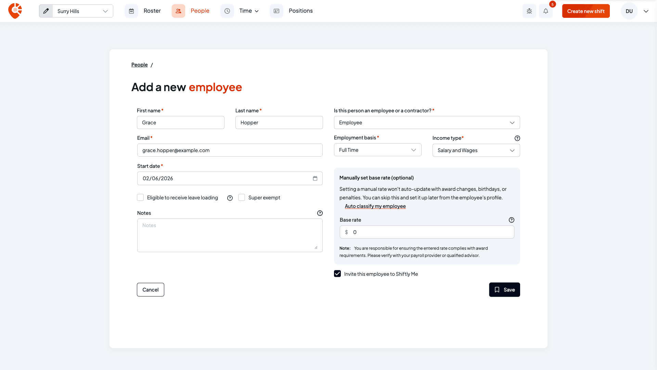
Task: Expand the user account menu chevron
Action: [x=646, y=11]
